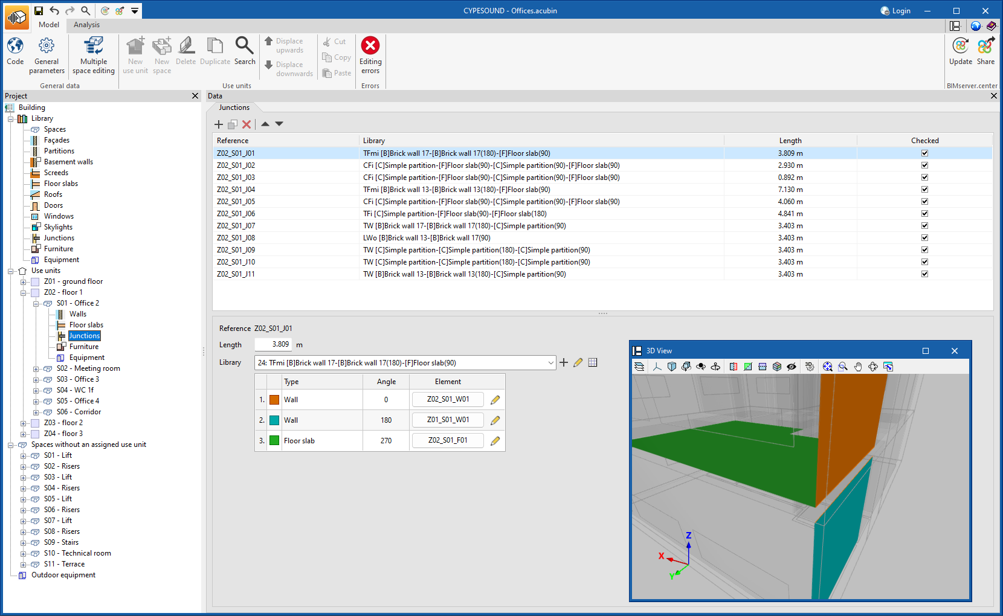Image resolution: width=1003 pixels, height=616 pixels.
Task: Uncheck the Checked box for Z02_S01_J01
Action: (924, 153)
